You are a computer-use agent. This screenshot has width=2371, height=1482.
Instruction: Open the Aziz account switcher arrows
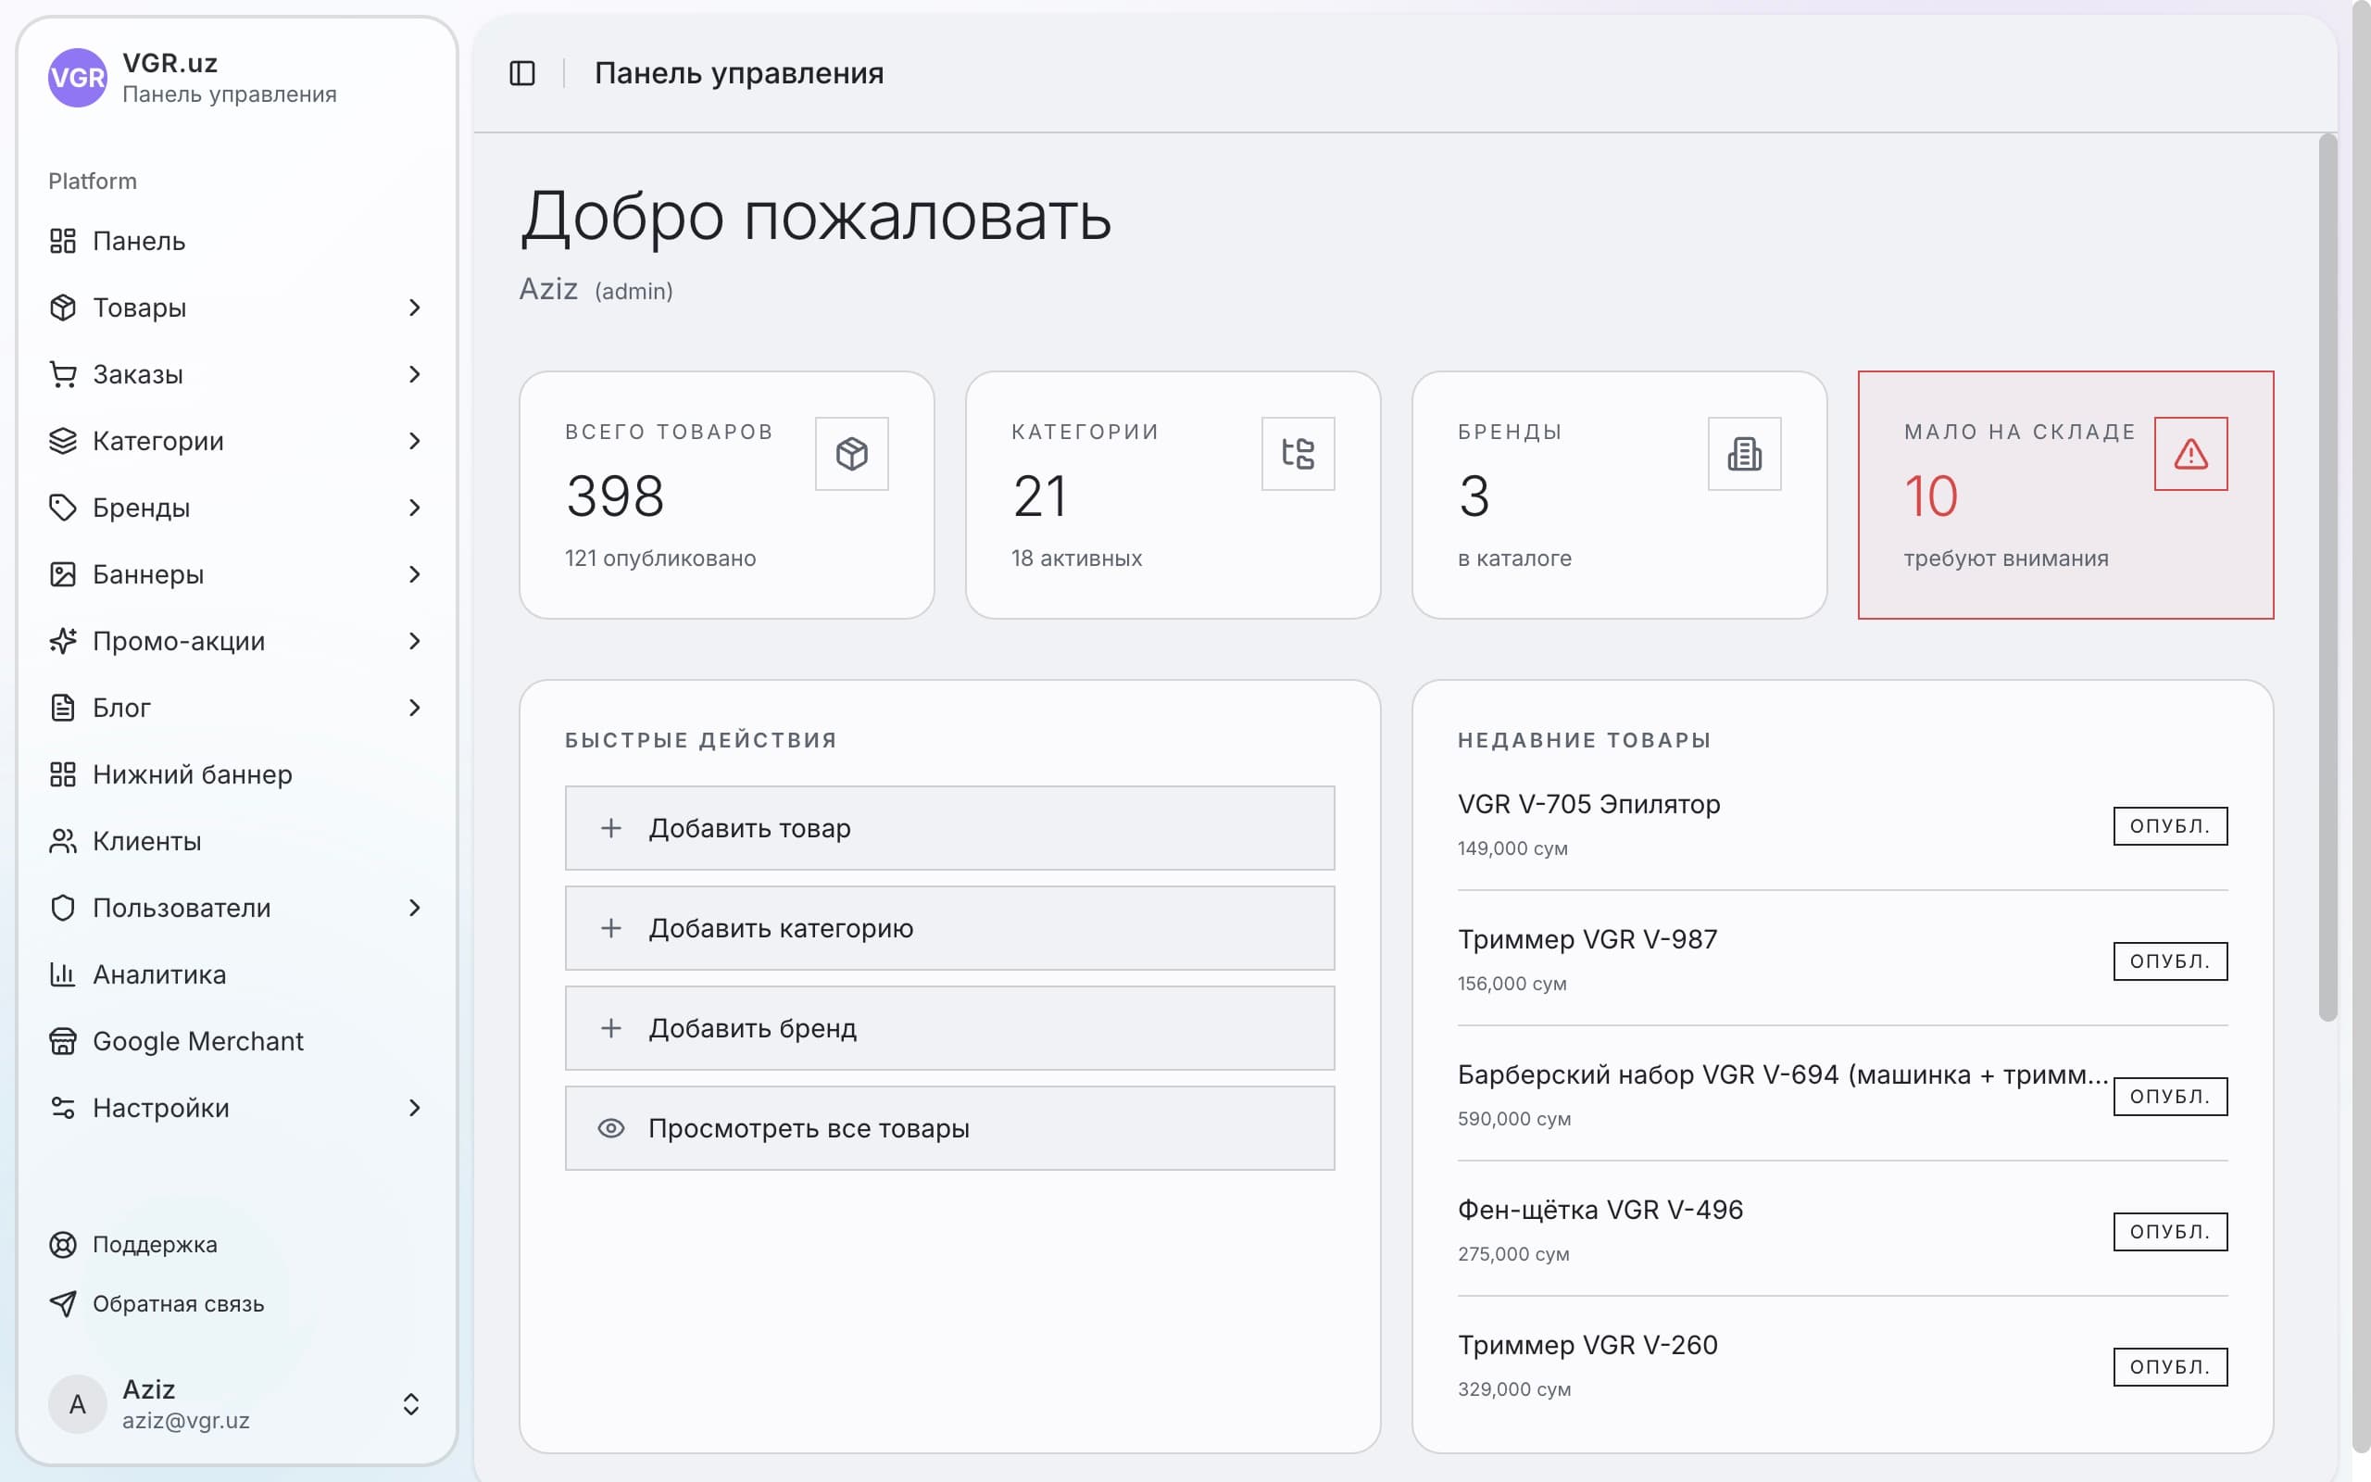411,1404
